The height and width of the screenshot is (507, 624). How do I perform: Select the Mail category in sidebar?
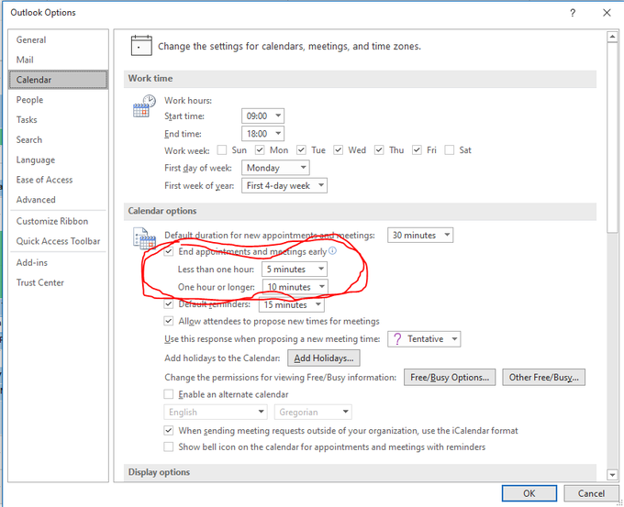point(25,60)
